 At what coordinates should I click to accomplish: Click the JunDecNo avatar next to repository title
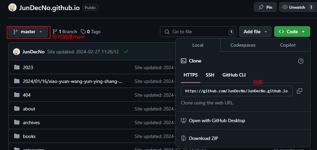pyautogui.click(x=12, y=7)
